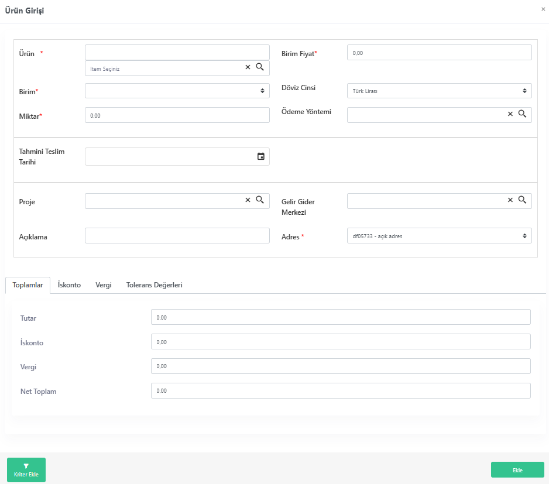
Task: Search Gelir Gider Merkezi lookup
Action: 522,200
